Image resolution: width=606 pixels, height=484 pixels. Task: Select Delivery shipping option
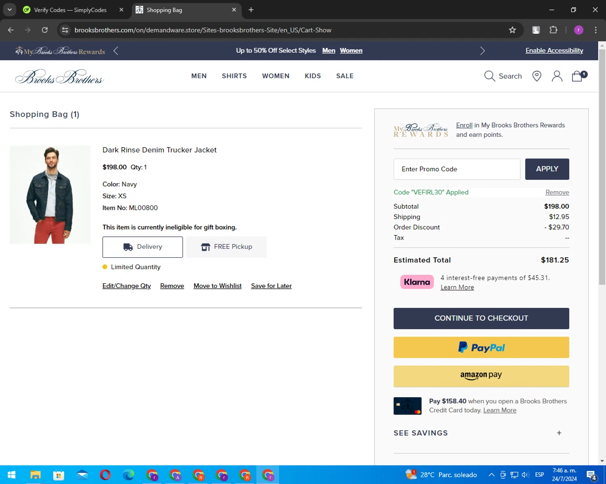click(143, 247)
